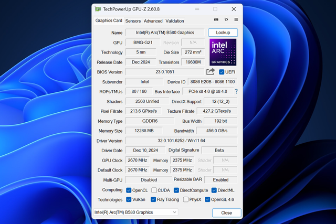Click the Pixel Fillrate value 213.6 GPixel/s
Viewport: 336px width, 224px height.
(x=143, y=111)
